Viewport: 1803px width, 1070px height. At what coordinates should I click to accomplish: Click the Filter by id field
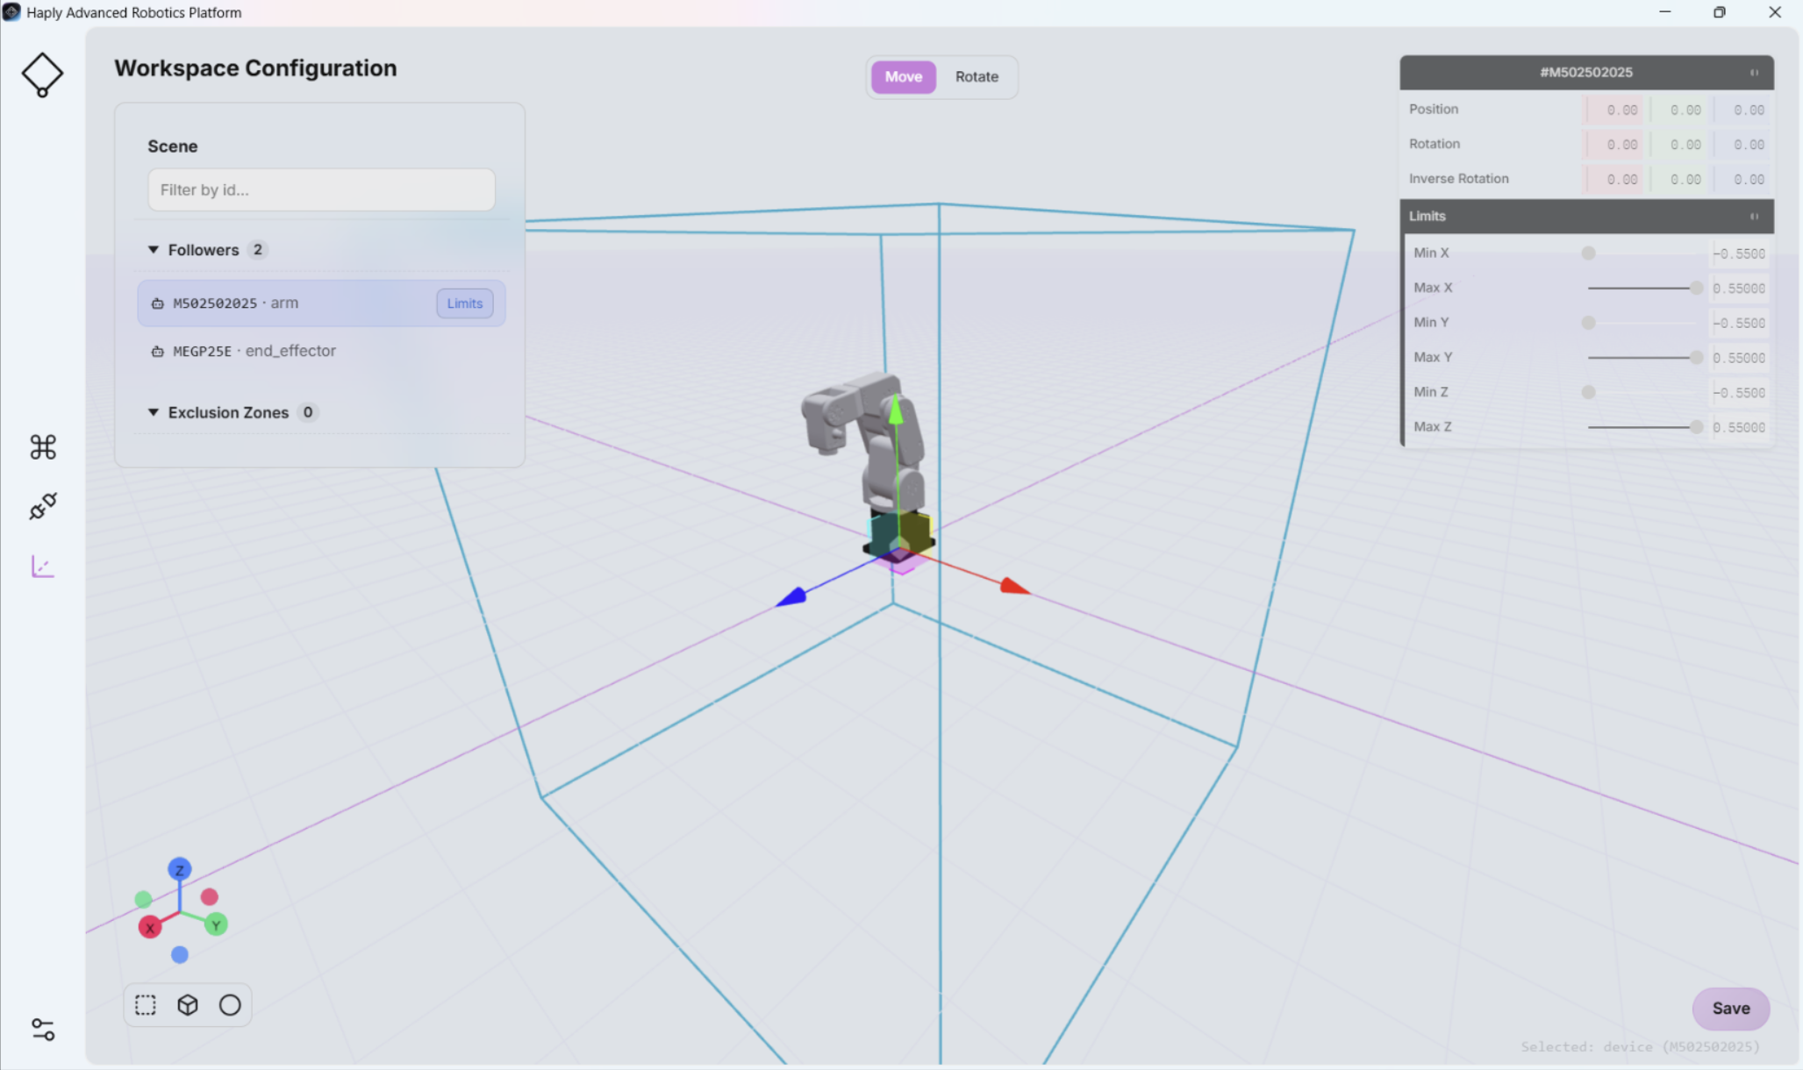click(x=321, y=190)
